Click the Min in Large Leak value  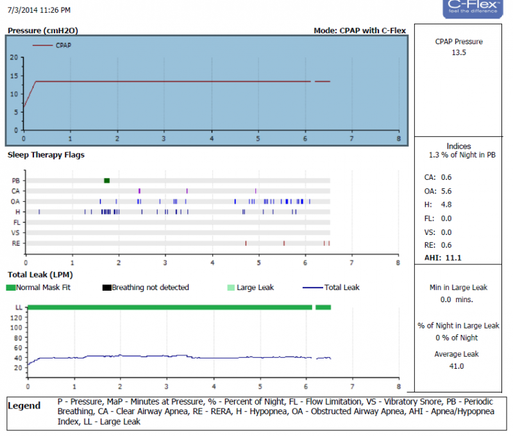458,299
